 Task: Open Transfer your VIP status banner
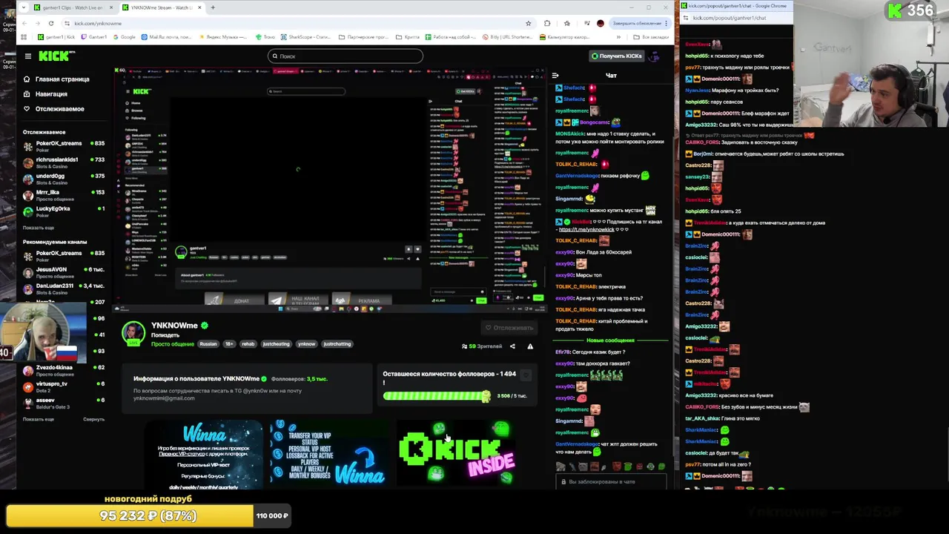pos(327,453)
